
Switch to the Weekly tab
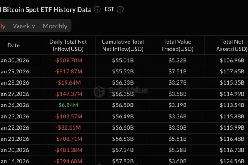(x=24, y=26)
